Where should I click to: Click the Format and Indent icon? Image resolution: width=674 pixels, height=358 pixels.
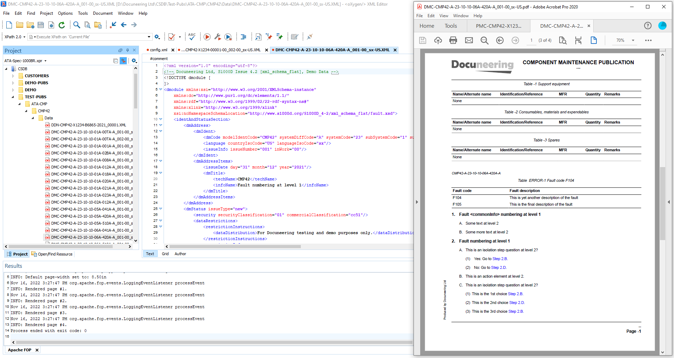[x=243, y=37]
